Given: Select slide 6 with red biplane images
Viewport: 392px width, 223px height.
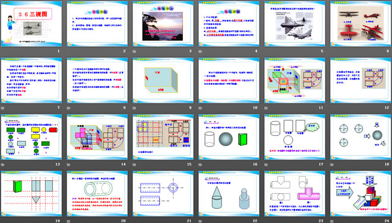Looking at the screenshot, I should (x=361, y=24).
